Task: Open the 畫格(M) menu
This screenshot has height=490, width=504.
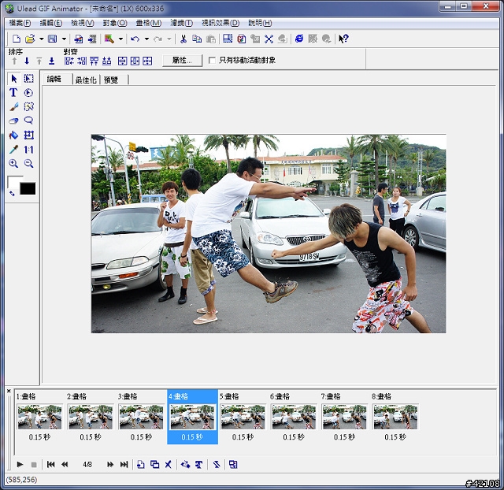Action: pyautogui.click(x=149, y=23)
